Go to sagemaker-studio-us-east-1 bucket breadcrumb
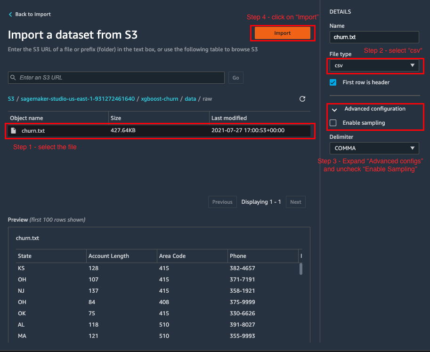 click(x=78, y=99)
